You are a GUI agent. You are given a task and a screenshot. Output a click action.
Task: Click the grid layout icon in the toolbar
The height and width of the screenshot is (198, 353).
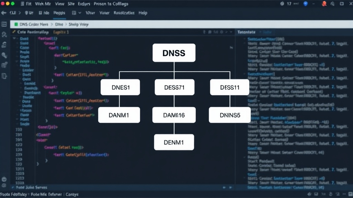tap(74, 13)
